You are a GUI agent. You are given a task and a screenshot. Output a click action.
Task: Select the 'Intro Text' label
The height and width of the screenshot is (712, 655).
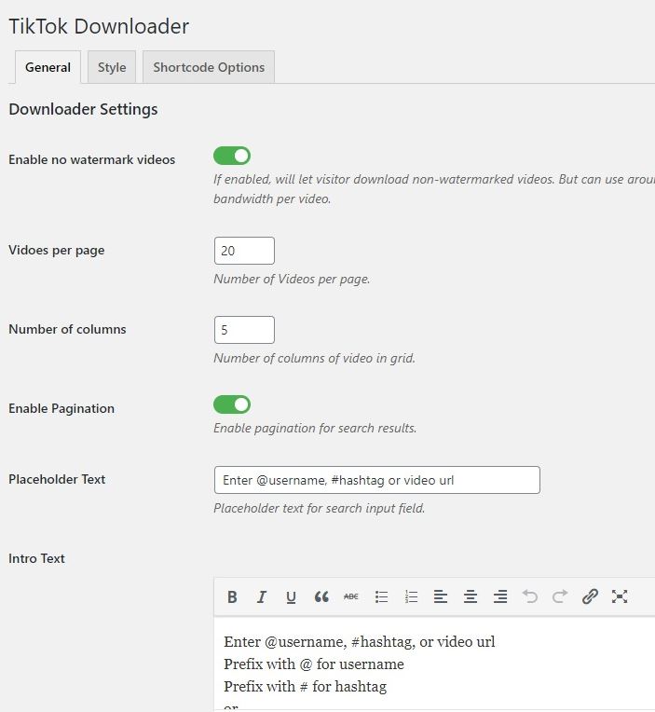coord(36,558)
